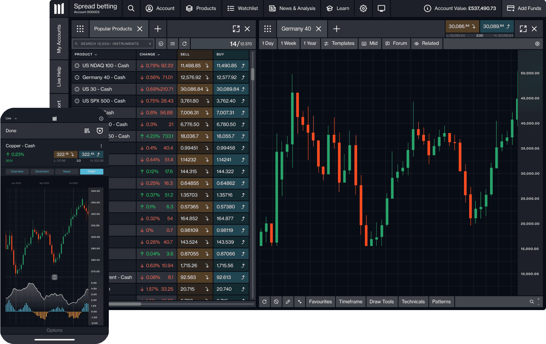
Task: Refresh the Popular Products instrument list
Action: click(x=184, y=43)
